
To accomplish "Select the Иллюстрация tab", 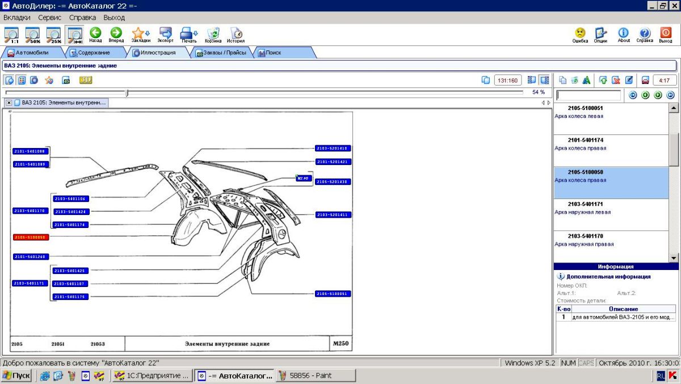I will [158, 53].
